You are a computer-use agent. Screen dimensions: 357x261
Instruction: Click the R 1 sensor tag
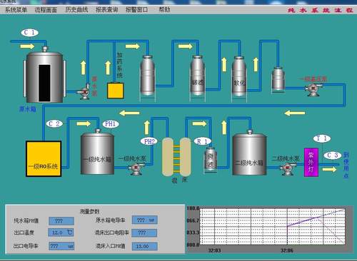(x=203, y=141)
